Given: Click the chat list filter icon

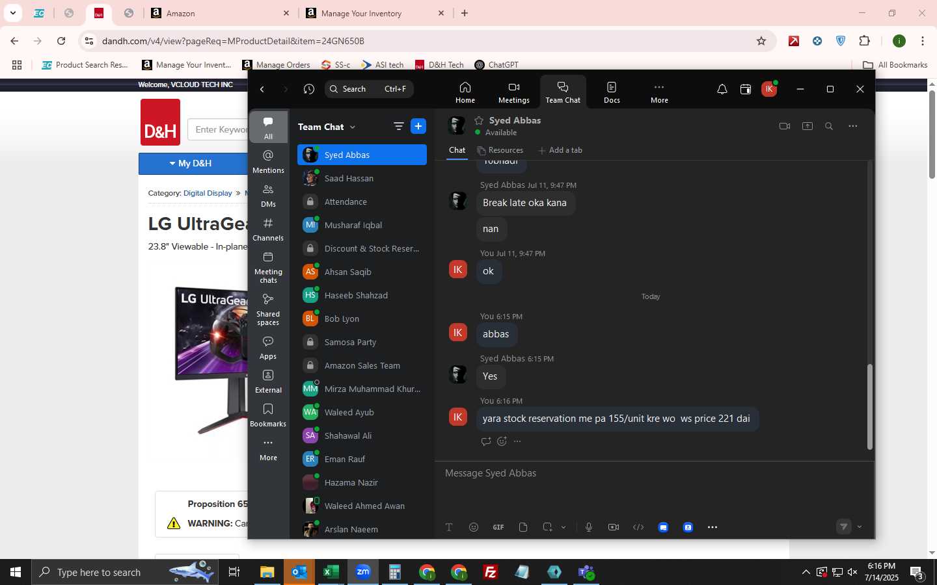Looking at the screenshot, I should (398, 126).
